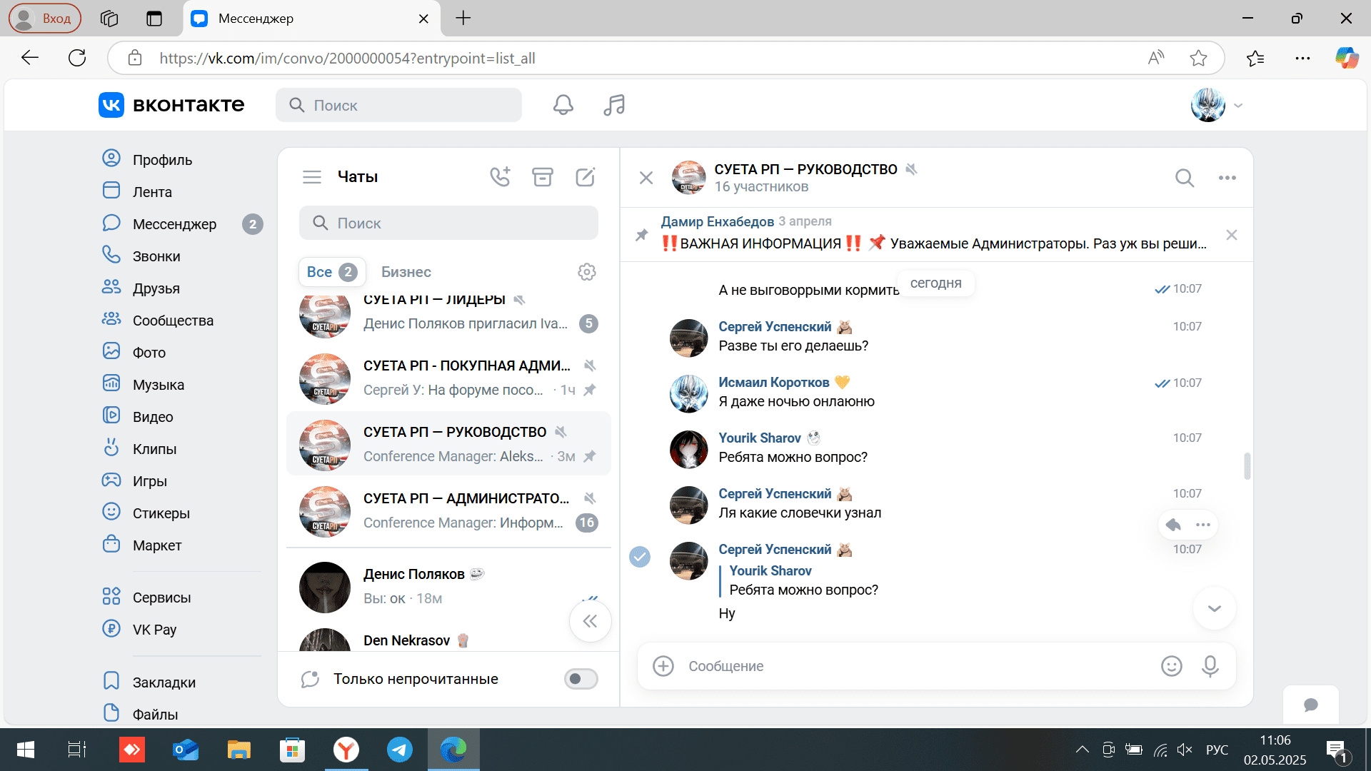Viewport: 1371px width, 771px height.
Task: Open the 16 участников member list
Action: pyautogui.click(x=761, y=187)
